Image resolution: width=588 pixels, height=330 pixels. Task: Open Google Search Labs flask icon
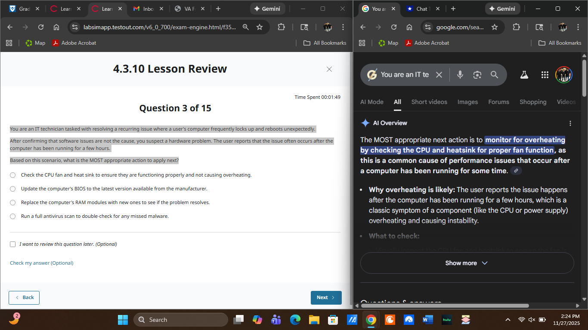pos(524,75)
